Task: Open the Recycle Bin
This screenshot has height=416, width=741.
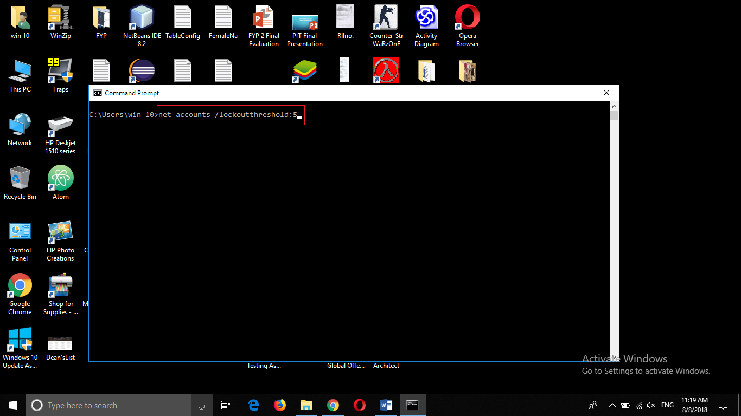Action: pos(20,179)
